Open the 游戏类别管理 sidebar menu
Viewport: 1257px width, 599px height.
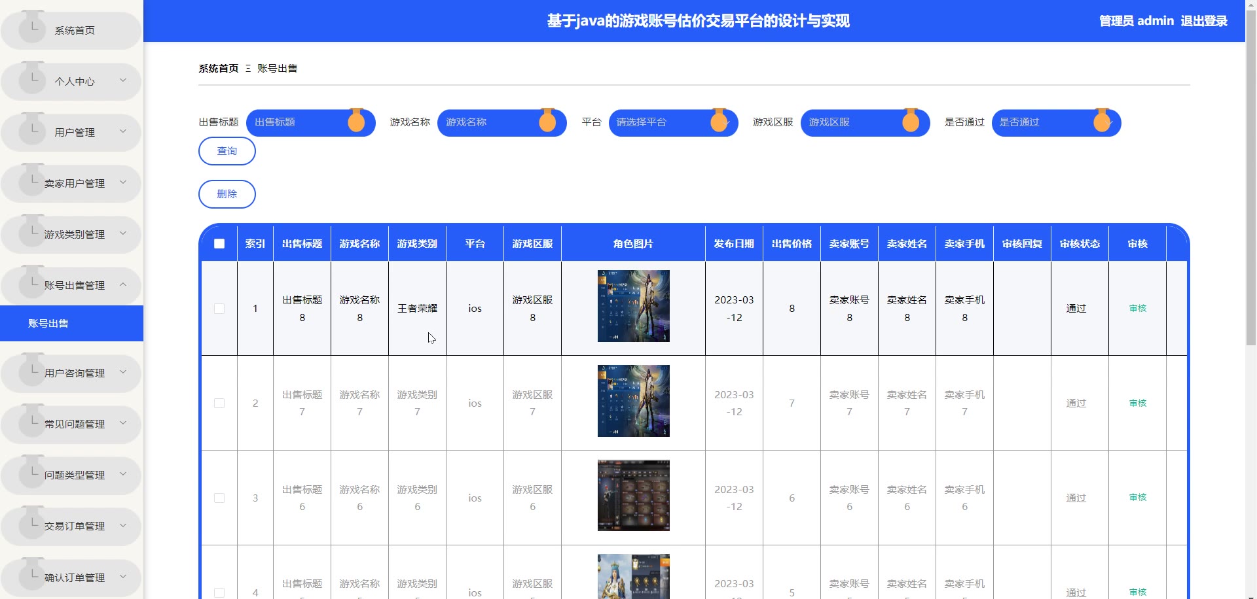click(71, 235)
